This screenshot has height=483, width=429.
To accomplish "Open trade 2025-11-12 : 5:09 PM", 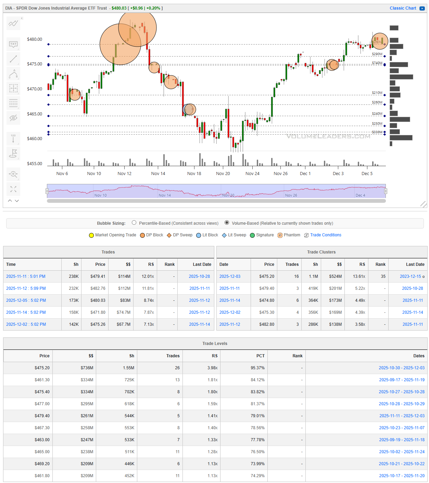I will click(26, 288).
